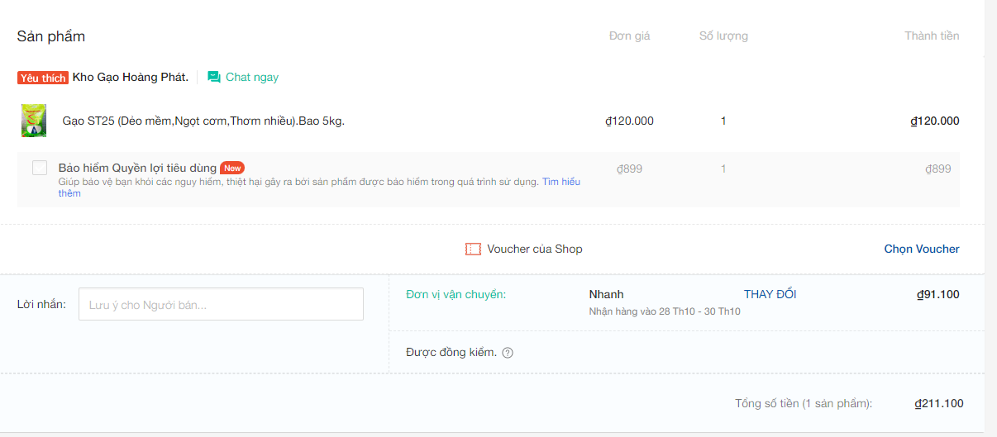Click the ₫91.100 shipping fee
This screenshot has width=997, height=437.
(938, 294)
